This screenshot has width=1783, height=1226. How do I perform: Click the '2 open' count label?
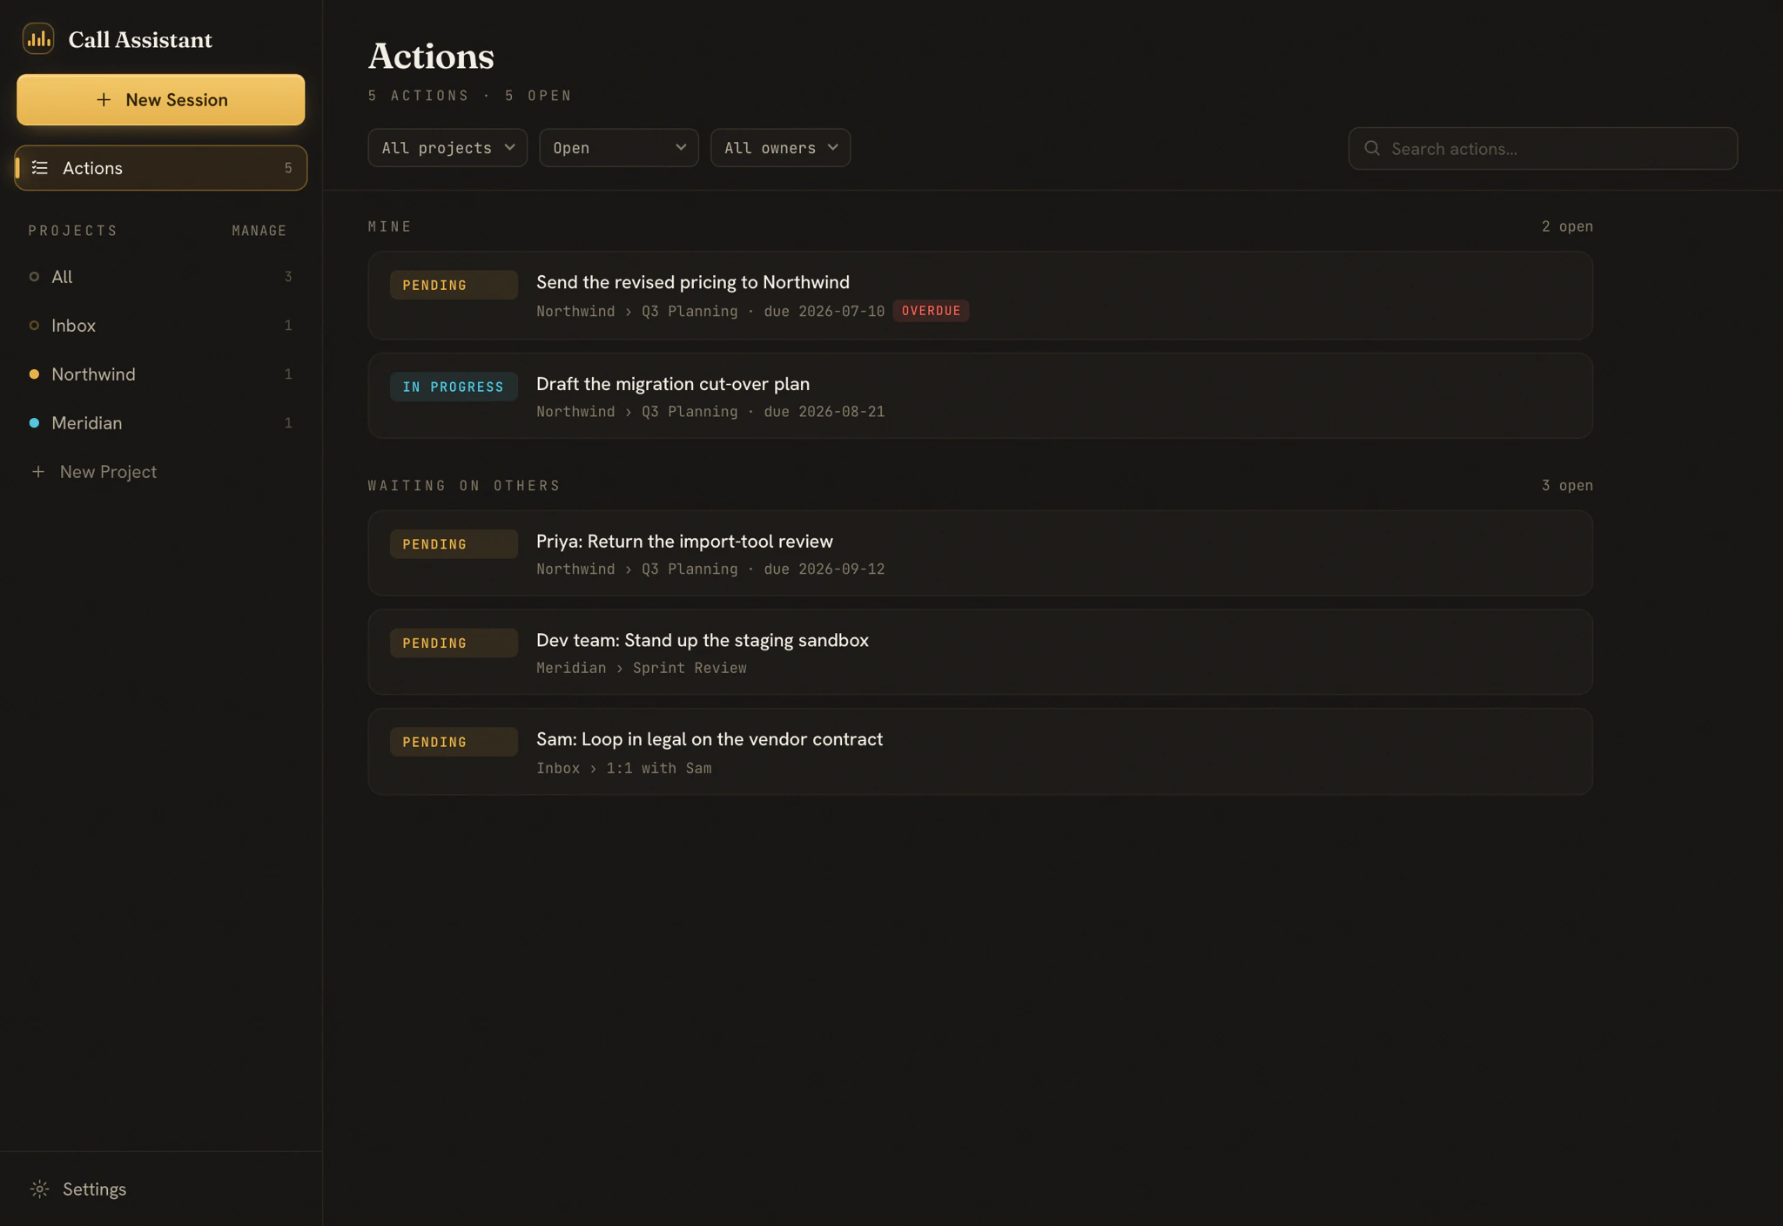1567,226
